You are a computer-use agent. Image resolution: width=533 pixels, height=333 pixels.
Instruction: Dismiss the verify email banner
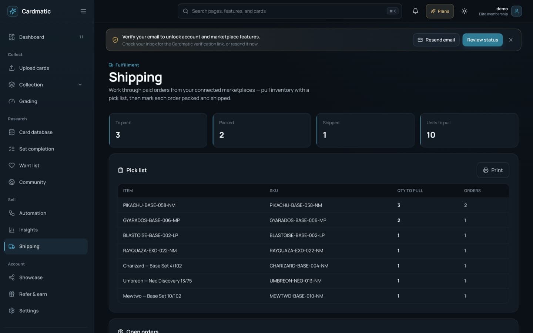[x=511, y=40]
